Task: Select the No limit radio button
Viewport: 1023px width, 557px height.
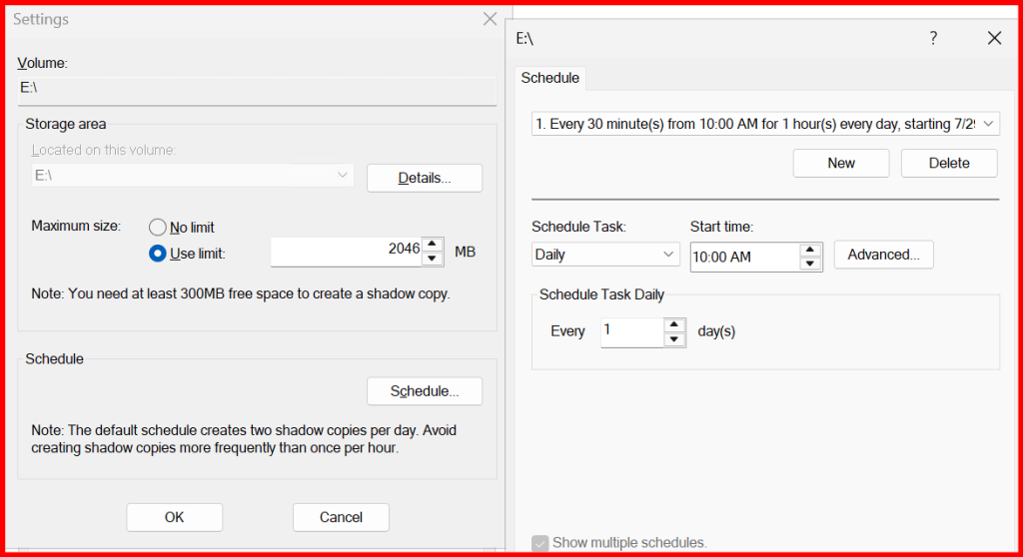Action: [158, 228]
